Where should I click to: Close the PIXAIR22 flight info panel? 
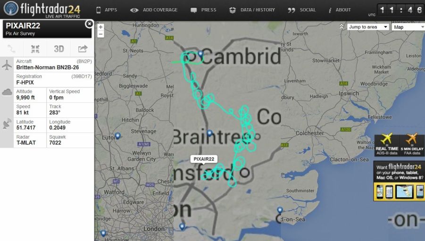(x=89, y=24)
